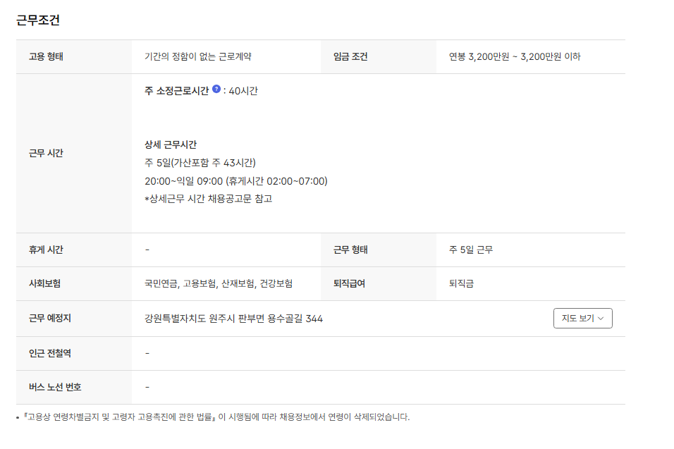
Task: Click the 사회보험 insurance list text
Action: tap(218, 284)
